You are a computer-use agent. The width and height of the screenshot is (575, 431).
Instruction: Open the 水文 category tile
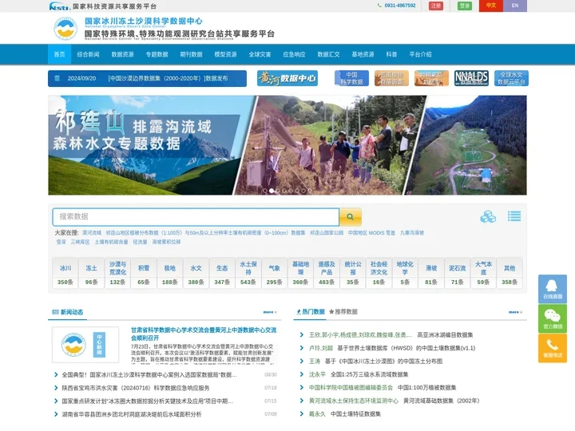coord(196,273)
